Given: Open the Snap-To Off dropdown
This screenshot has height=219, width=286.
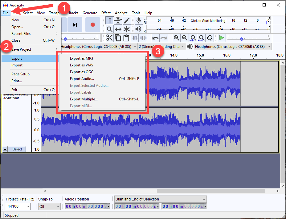Looking at the screenshot, I should point(58,207).
